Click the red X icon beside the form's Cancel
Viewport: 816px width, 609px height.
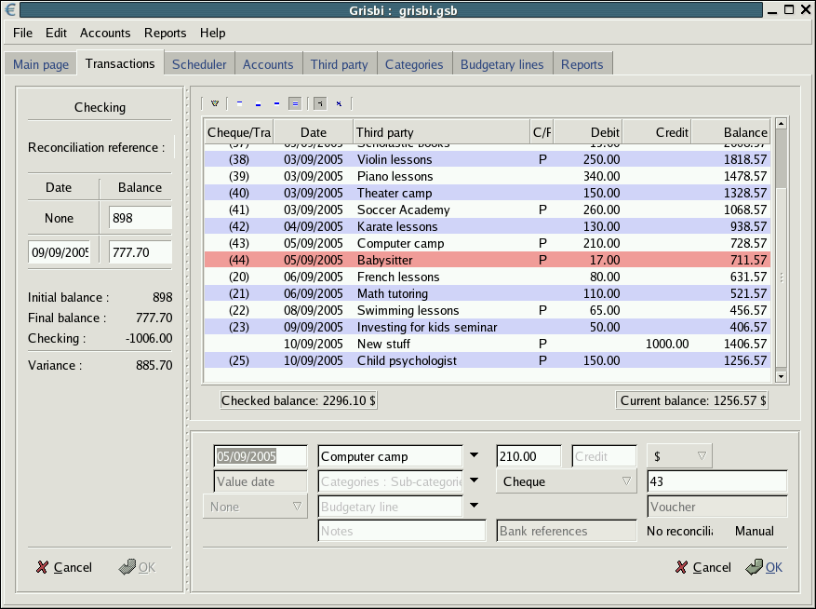point(682,567)
